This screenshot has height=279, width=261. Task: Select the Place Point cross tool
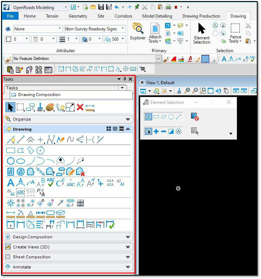click(x=41, y=140)
